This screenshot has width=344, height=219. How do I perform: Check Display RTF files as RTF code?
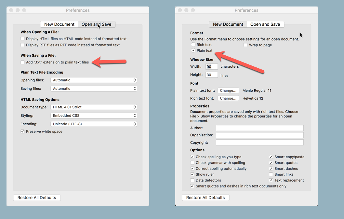coord(22,45)
